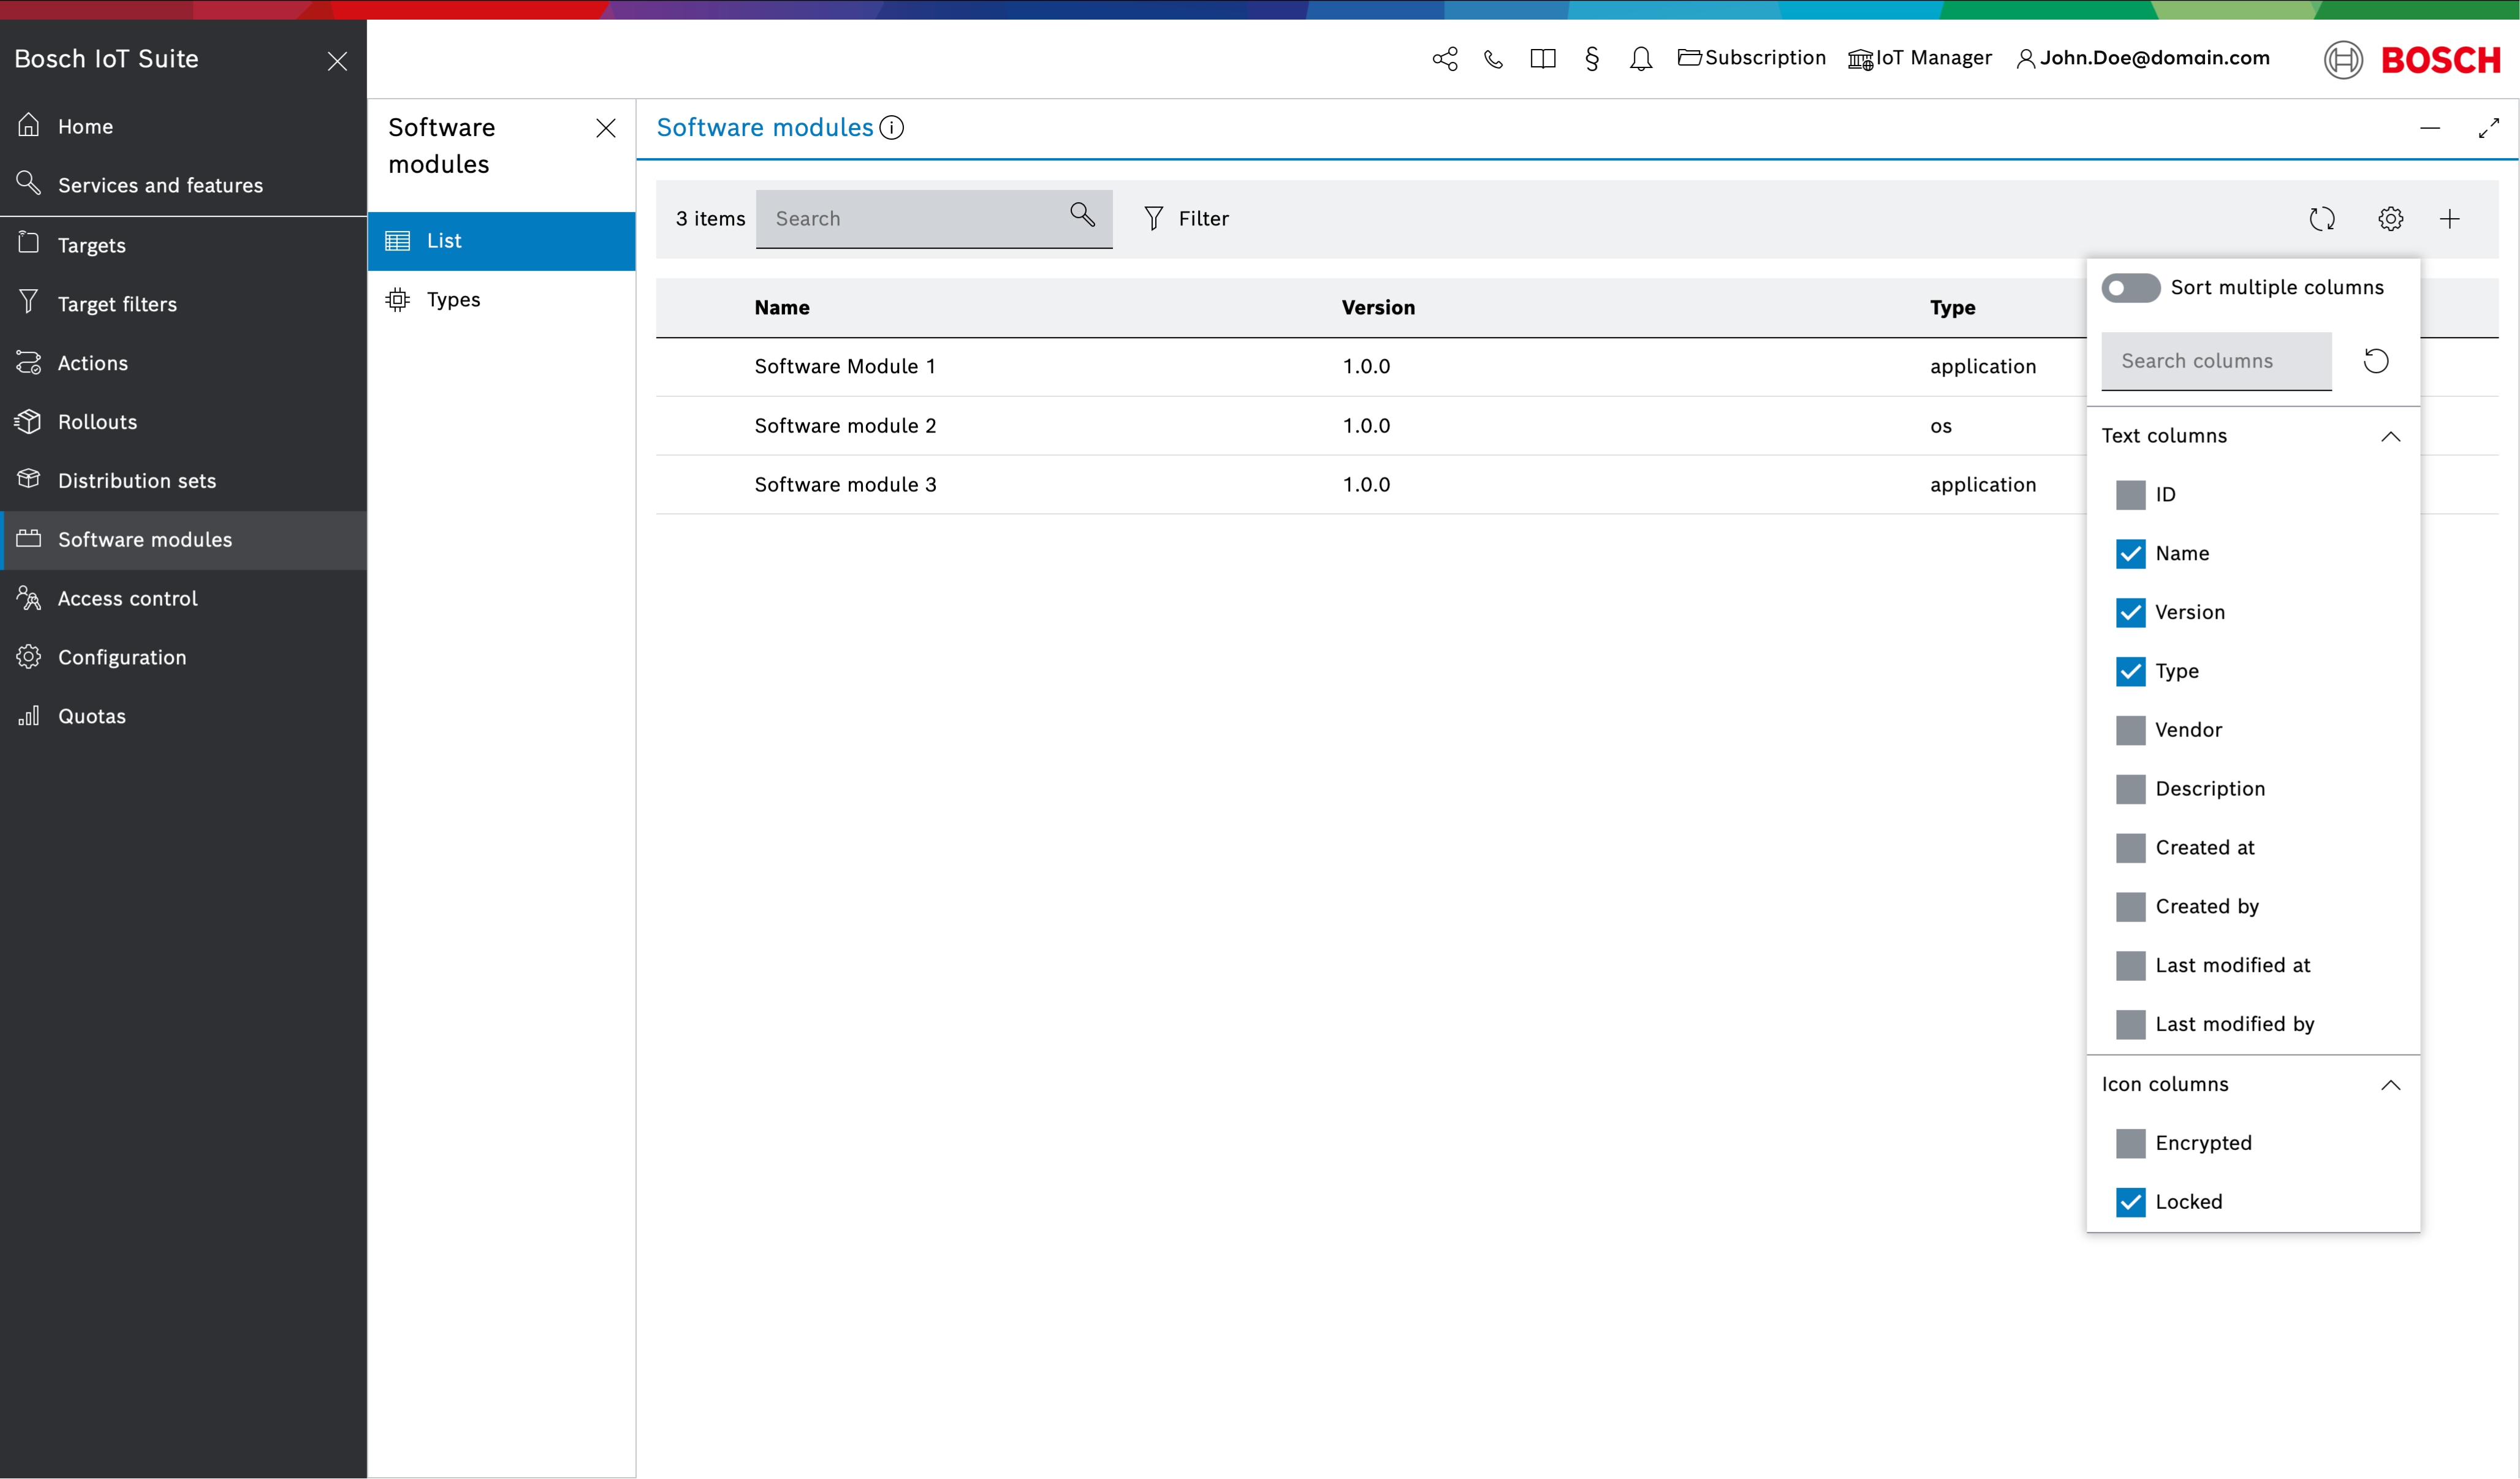
Task: Click the notification bell icon
Action: pos(1638,58)
